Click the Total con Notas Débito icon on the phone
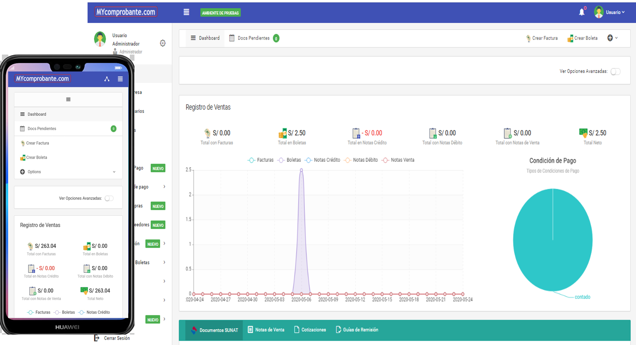The width and height of the screenshot is (636, 345). pyautogui.click(x=87, y=268)
